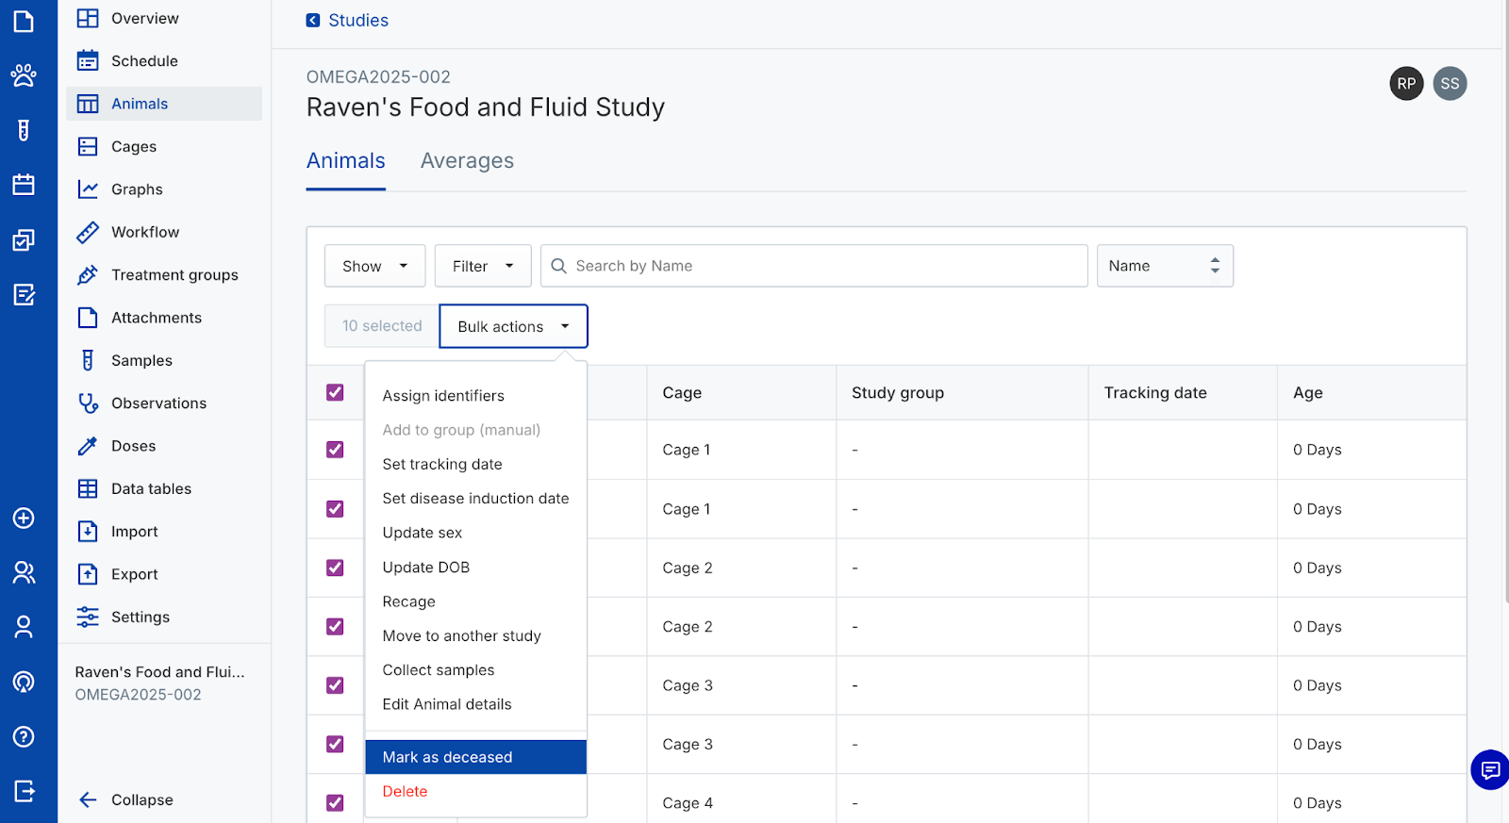Open the Name sort selector
The width and height of the screenshot is (1509, 823).
click(x=1164, y=266)
